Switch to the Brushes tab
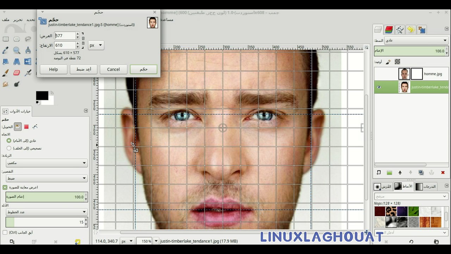The image size is (451, 254). [x=383, y=186]
